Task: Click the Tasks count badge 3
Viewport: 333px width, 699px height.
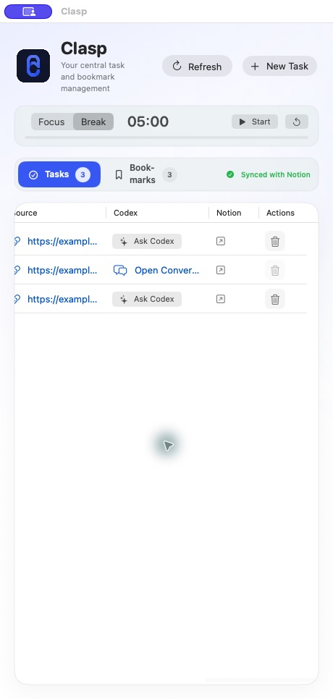Action: pos(83,175)
